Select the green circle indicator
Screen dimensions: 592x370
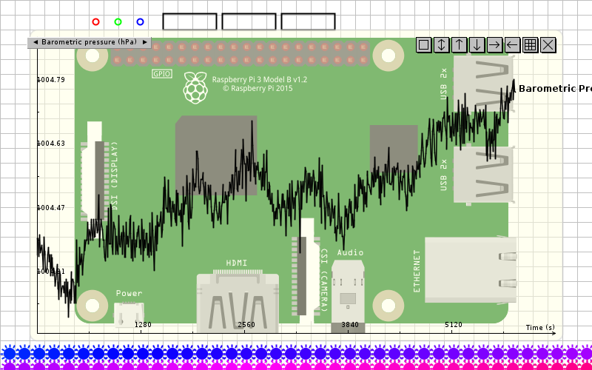pyautogui.click(x=118, y=22)
